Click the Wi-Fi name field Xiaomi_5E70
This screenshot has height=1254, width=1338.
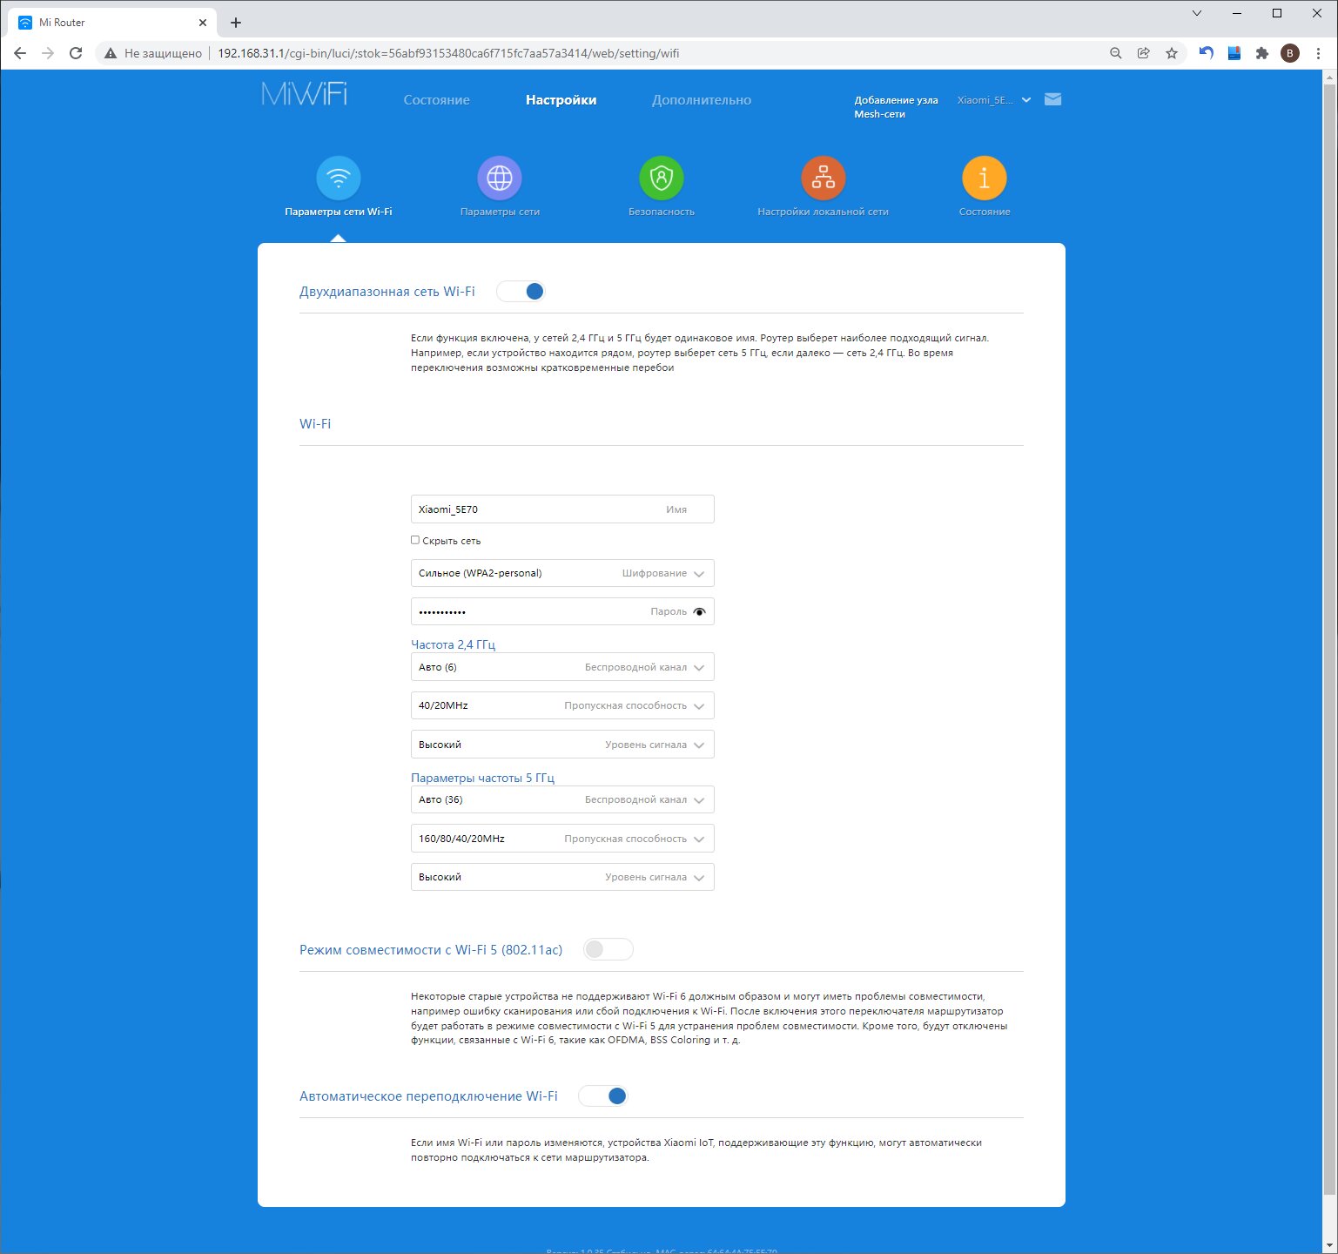coord(562,509)
